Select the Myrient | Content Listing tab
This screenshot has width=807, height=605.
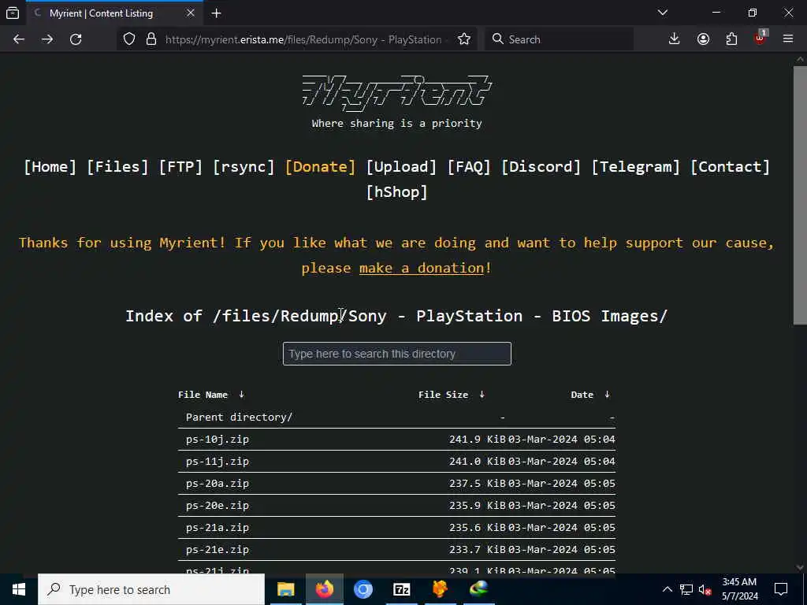point(101,13)
